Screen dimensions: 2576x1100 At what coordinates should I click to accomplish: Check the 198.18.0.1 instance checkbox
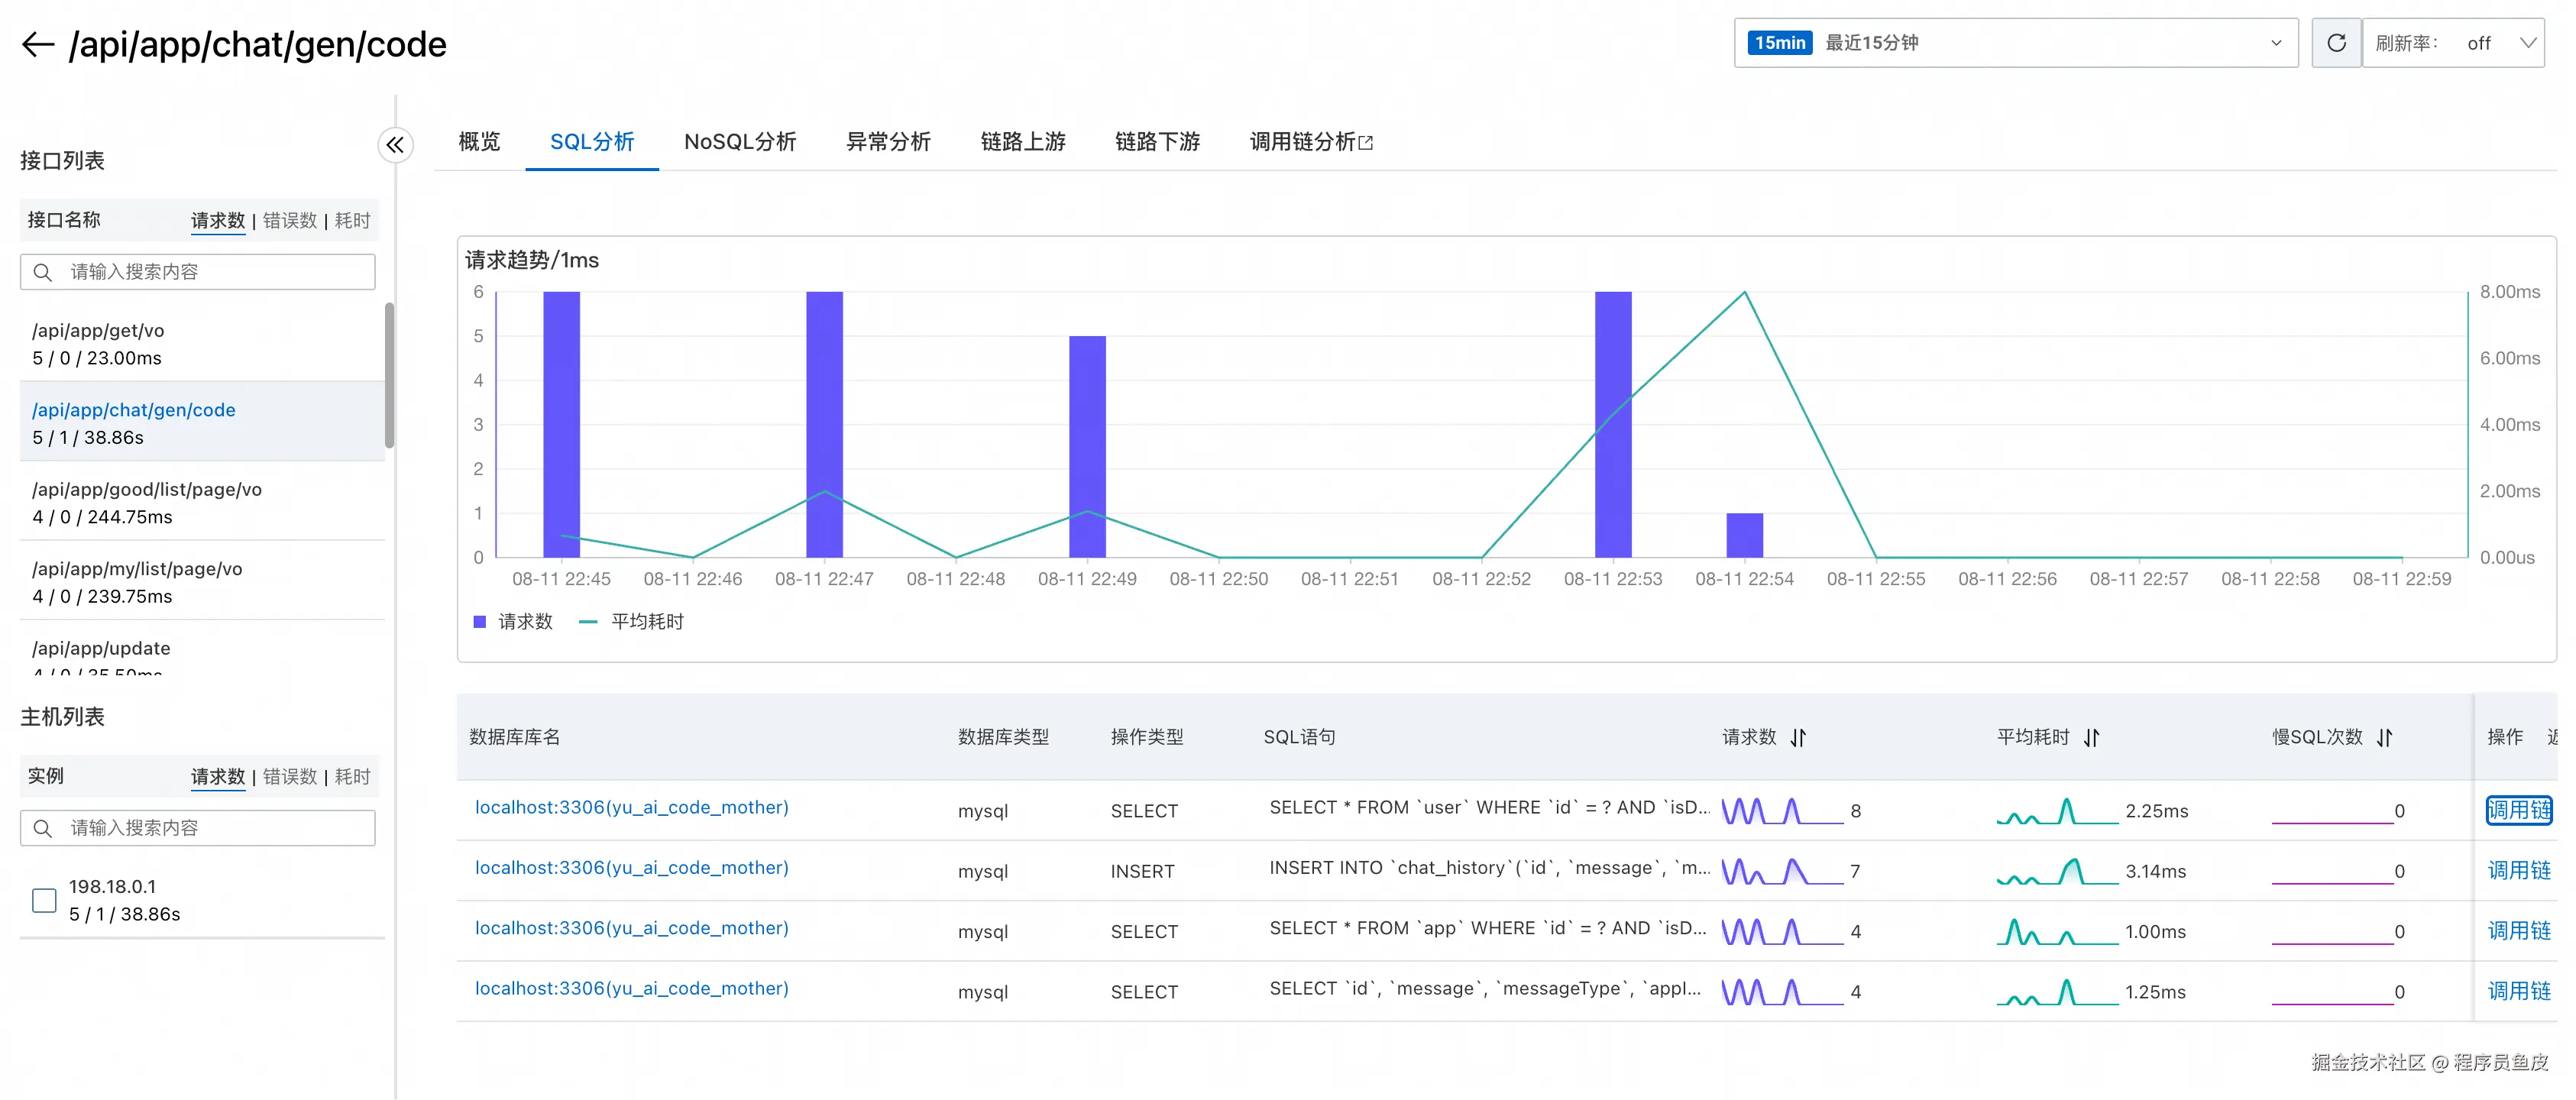44,900
